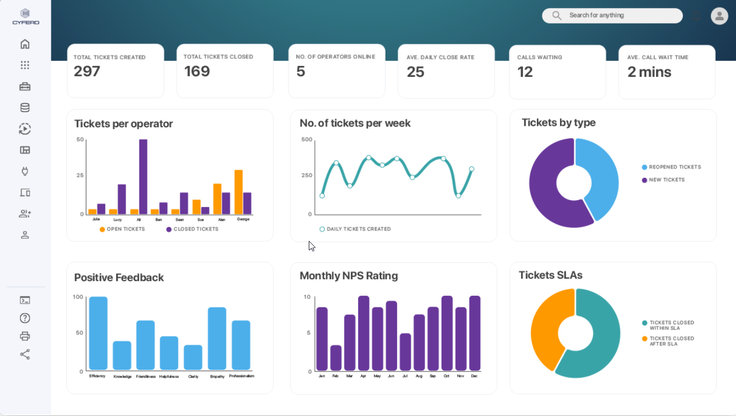Toggle the Closed Tickets legend item
The width and height of the screenshot is (736, 416).
(192, 229)
